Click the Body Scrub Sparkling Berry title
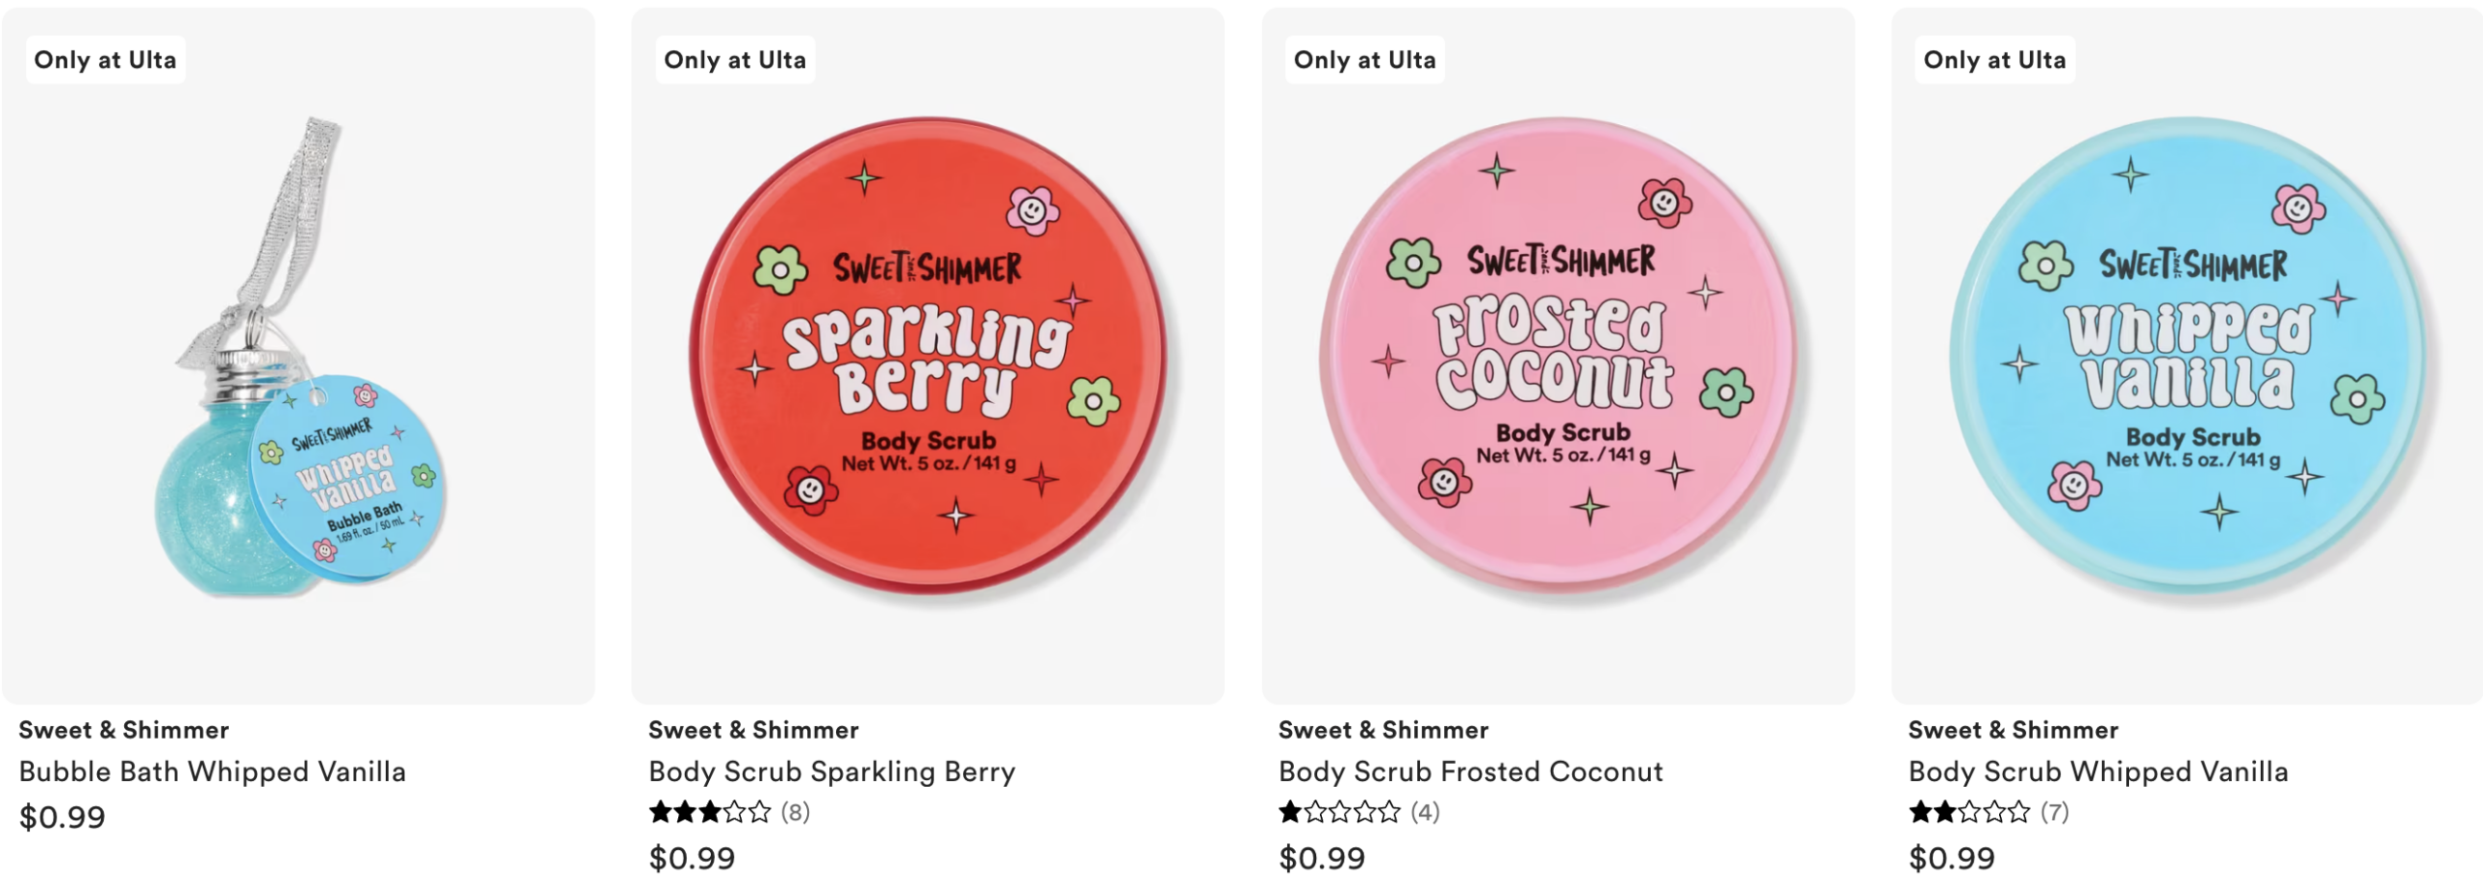The height and width of the screenshot is (881, 2483). click(x=831, y=771)
